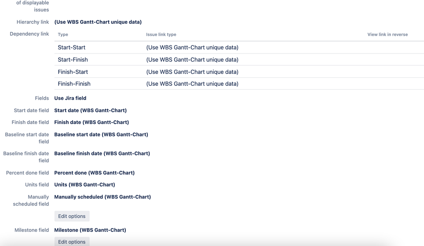The image size is (424, 246).
Task: Click the Finish date field label
Action: pyautogui.click(x=30, y=122)
